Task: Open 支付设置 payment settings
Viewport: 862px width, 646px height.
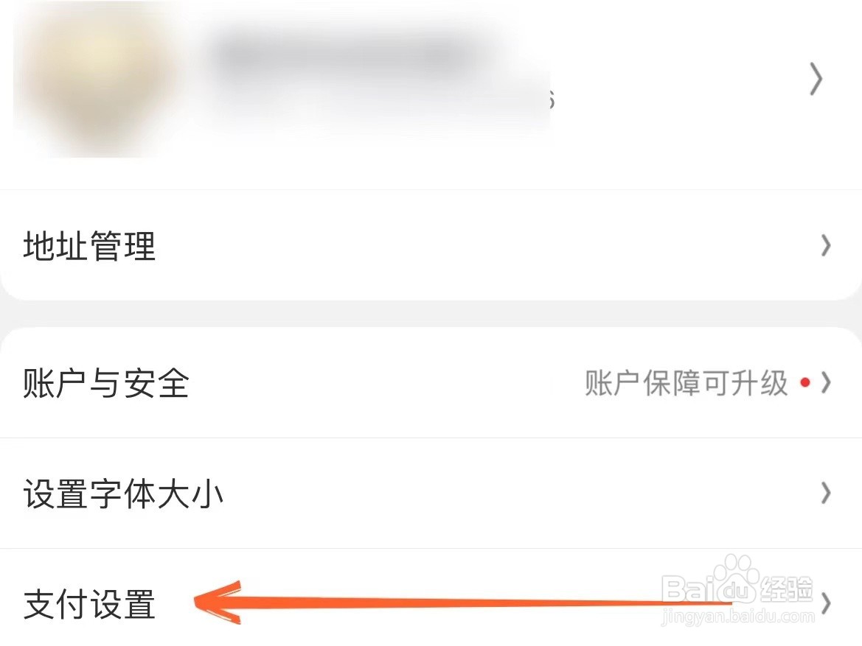Action: [431, 597]
